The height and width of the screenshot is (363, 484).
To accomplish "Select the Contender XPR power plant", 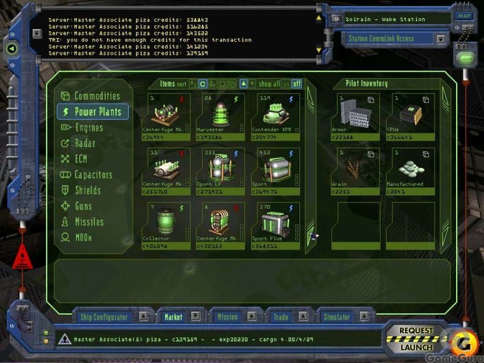I will (x=275, y=118).
